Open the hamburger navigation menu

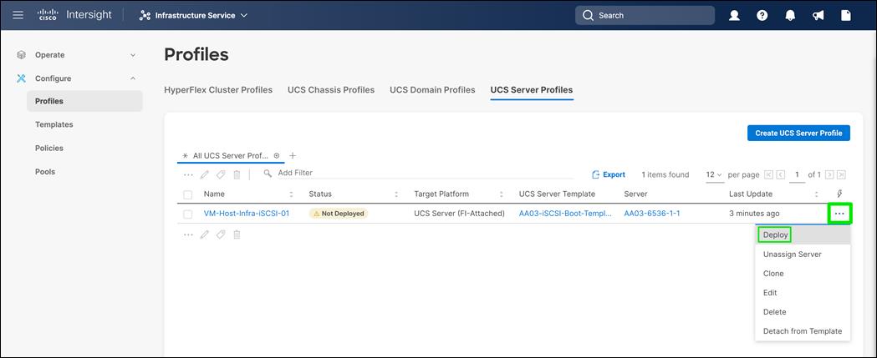click(18, 15)
